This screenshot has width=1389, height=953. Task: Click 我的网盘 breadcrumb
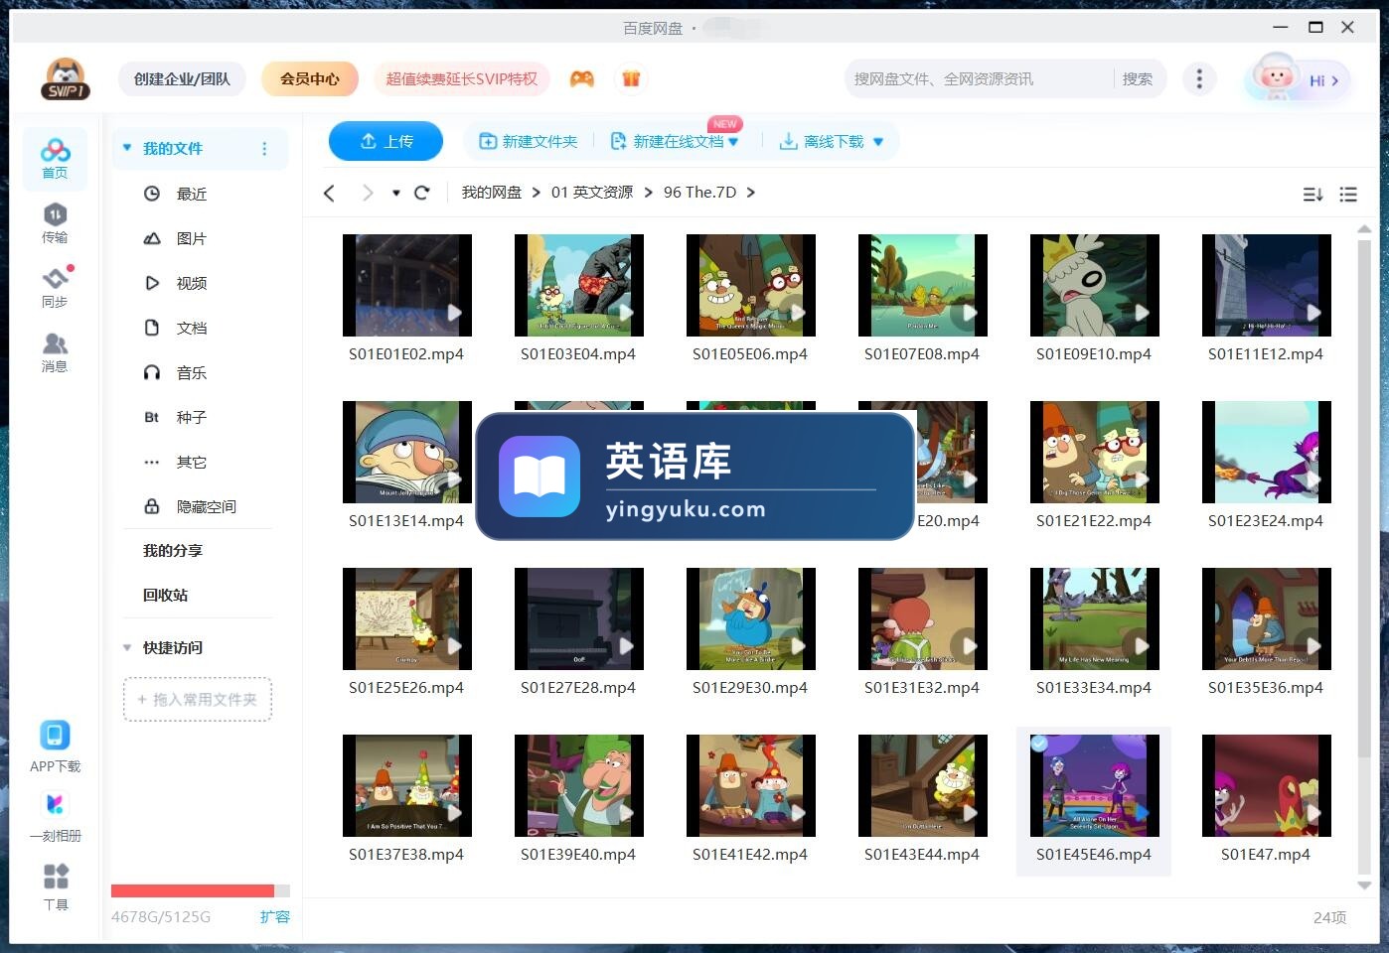point(492,193)
